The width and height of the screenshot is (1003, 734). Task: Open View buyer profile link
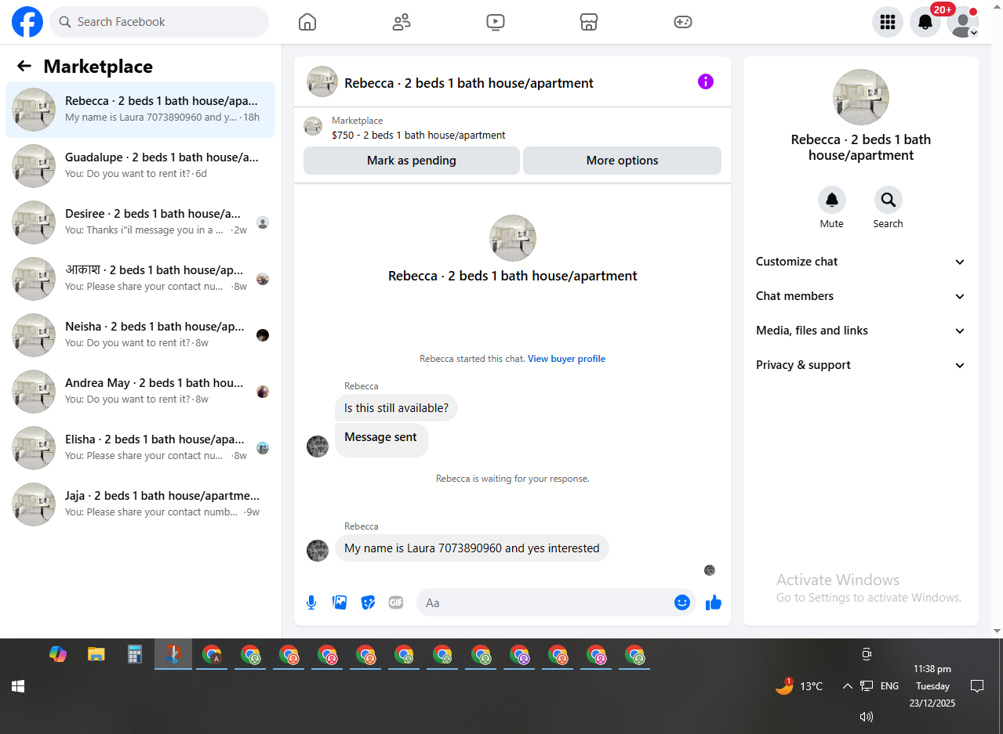click(x=566, y=359)
